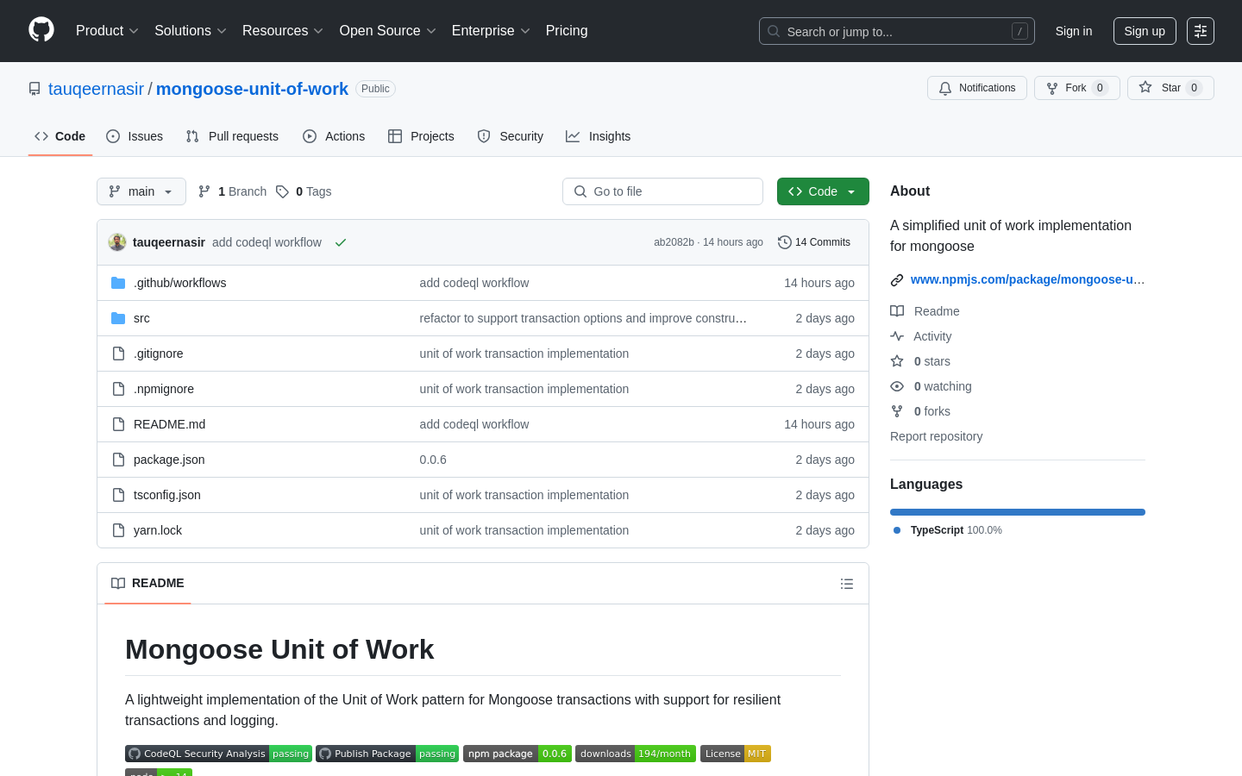
Task: Click the Go to file search box
Action: (662, 191)
